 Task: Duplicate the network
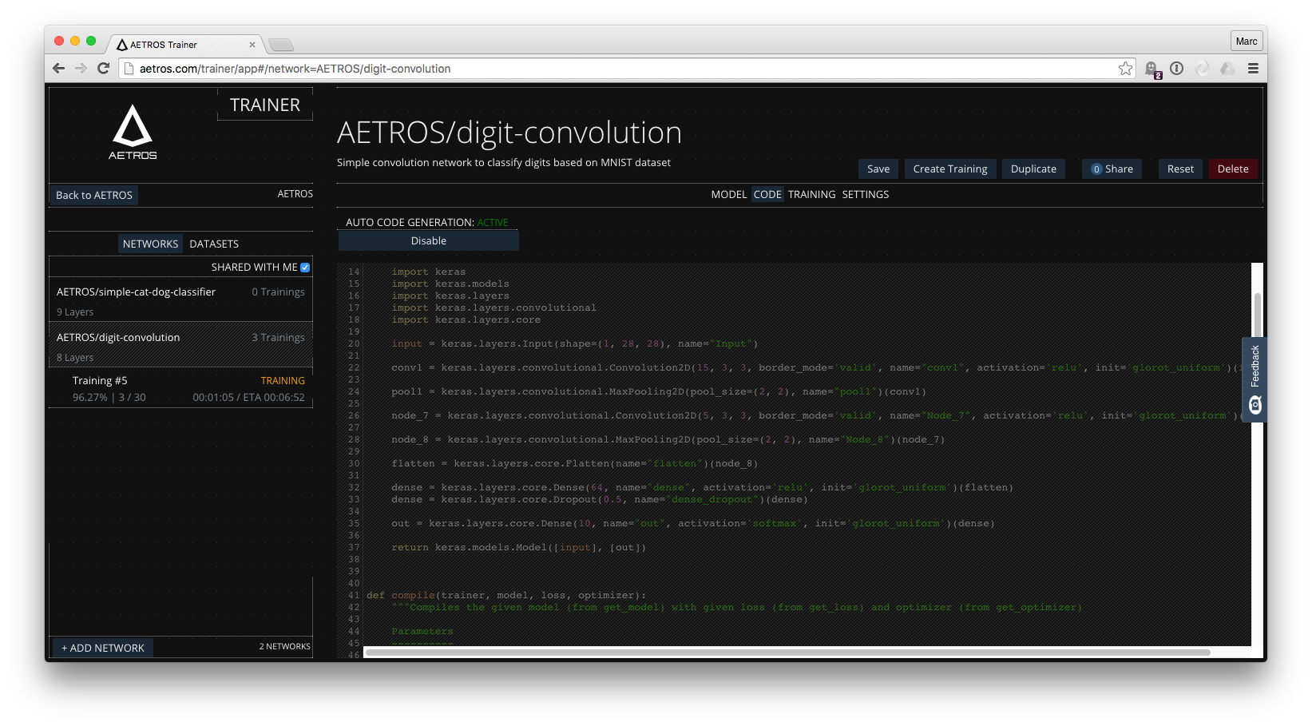pos(1033,169)
